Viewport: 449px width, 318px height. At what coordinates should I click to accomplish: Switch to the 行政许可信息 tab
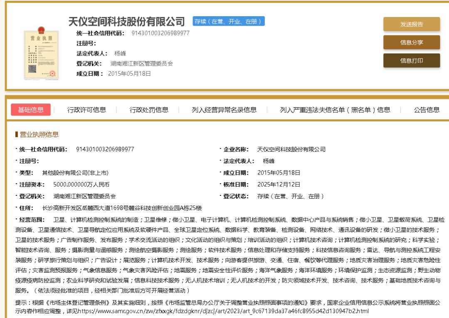[x=86, y=110]
